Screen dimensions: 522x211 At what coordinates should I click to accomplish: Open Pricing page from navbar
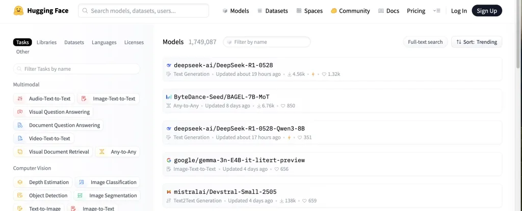tap(416, 11)
